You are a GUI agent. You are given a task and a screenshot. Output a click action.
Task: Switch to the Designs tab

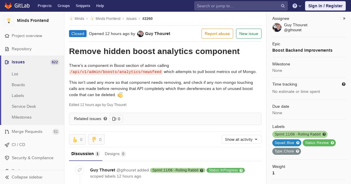coord(115,154)
